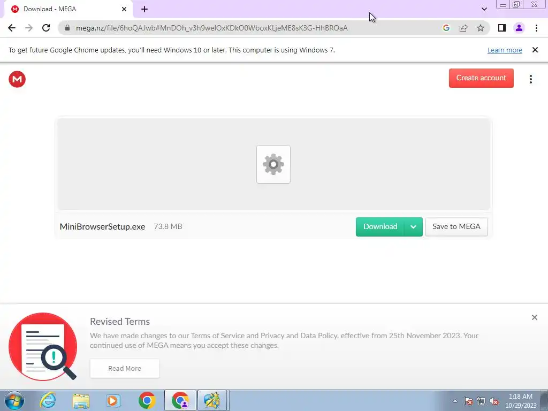This screenshot has width=548, height=411.
Task: Dismiss the Revised Terms banner
Action: pos(535,317)
